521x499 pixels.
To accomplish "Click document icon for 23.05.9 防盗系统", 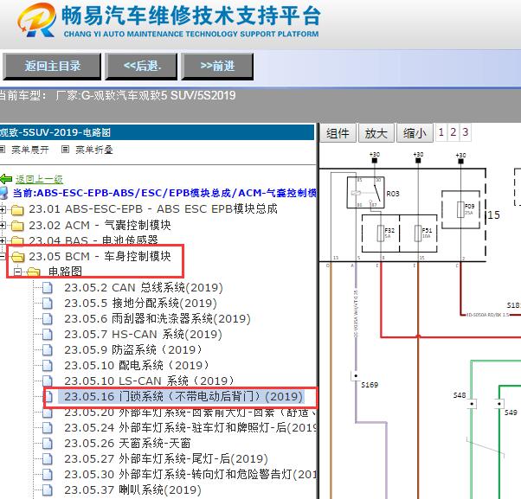I will point(48,350).
